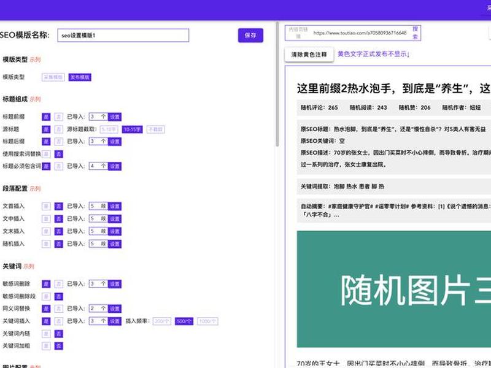Viewport: 491px width, 368px height.
Task: Turn on 关键词加粗 with 是
Action: coord(46,346)
